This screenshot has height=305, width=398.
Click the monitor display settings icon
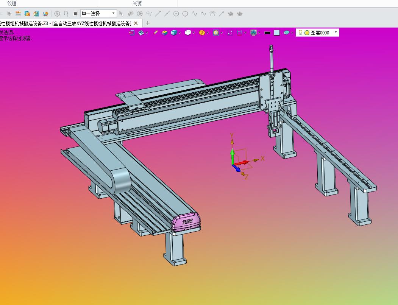(253, 33)
